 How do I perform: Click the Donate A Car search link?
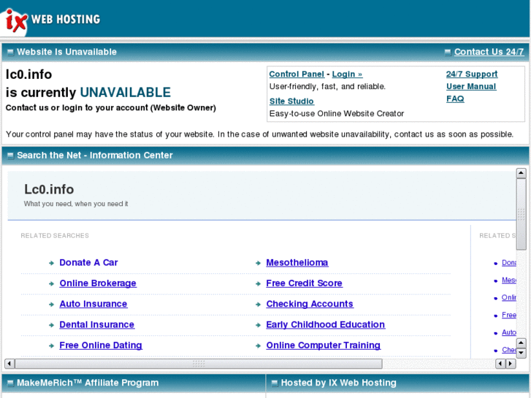coord(88,262)
